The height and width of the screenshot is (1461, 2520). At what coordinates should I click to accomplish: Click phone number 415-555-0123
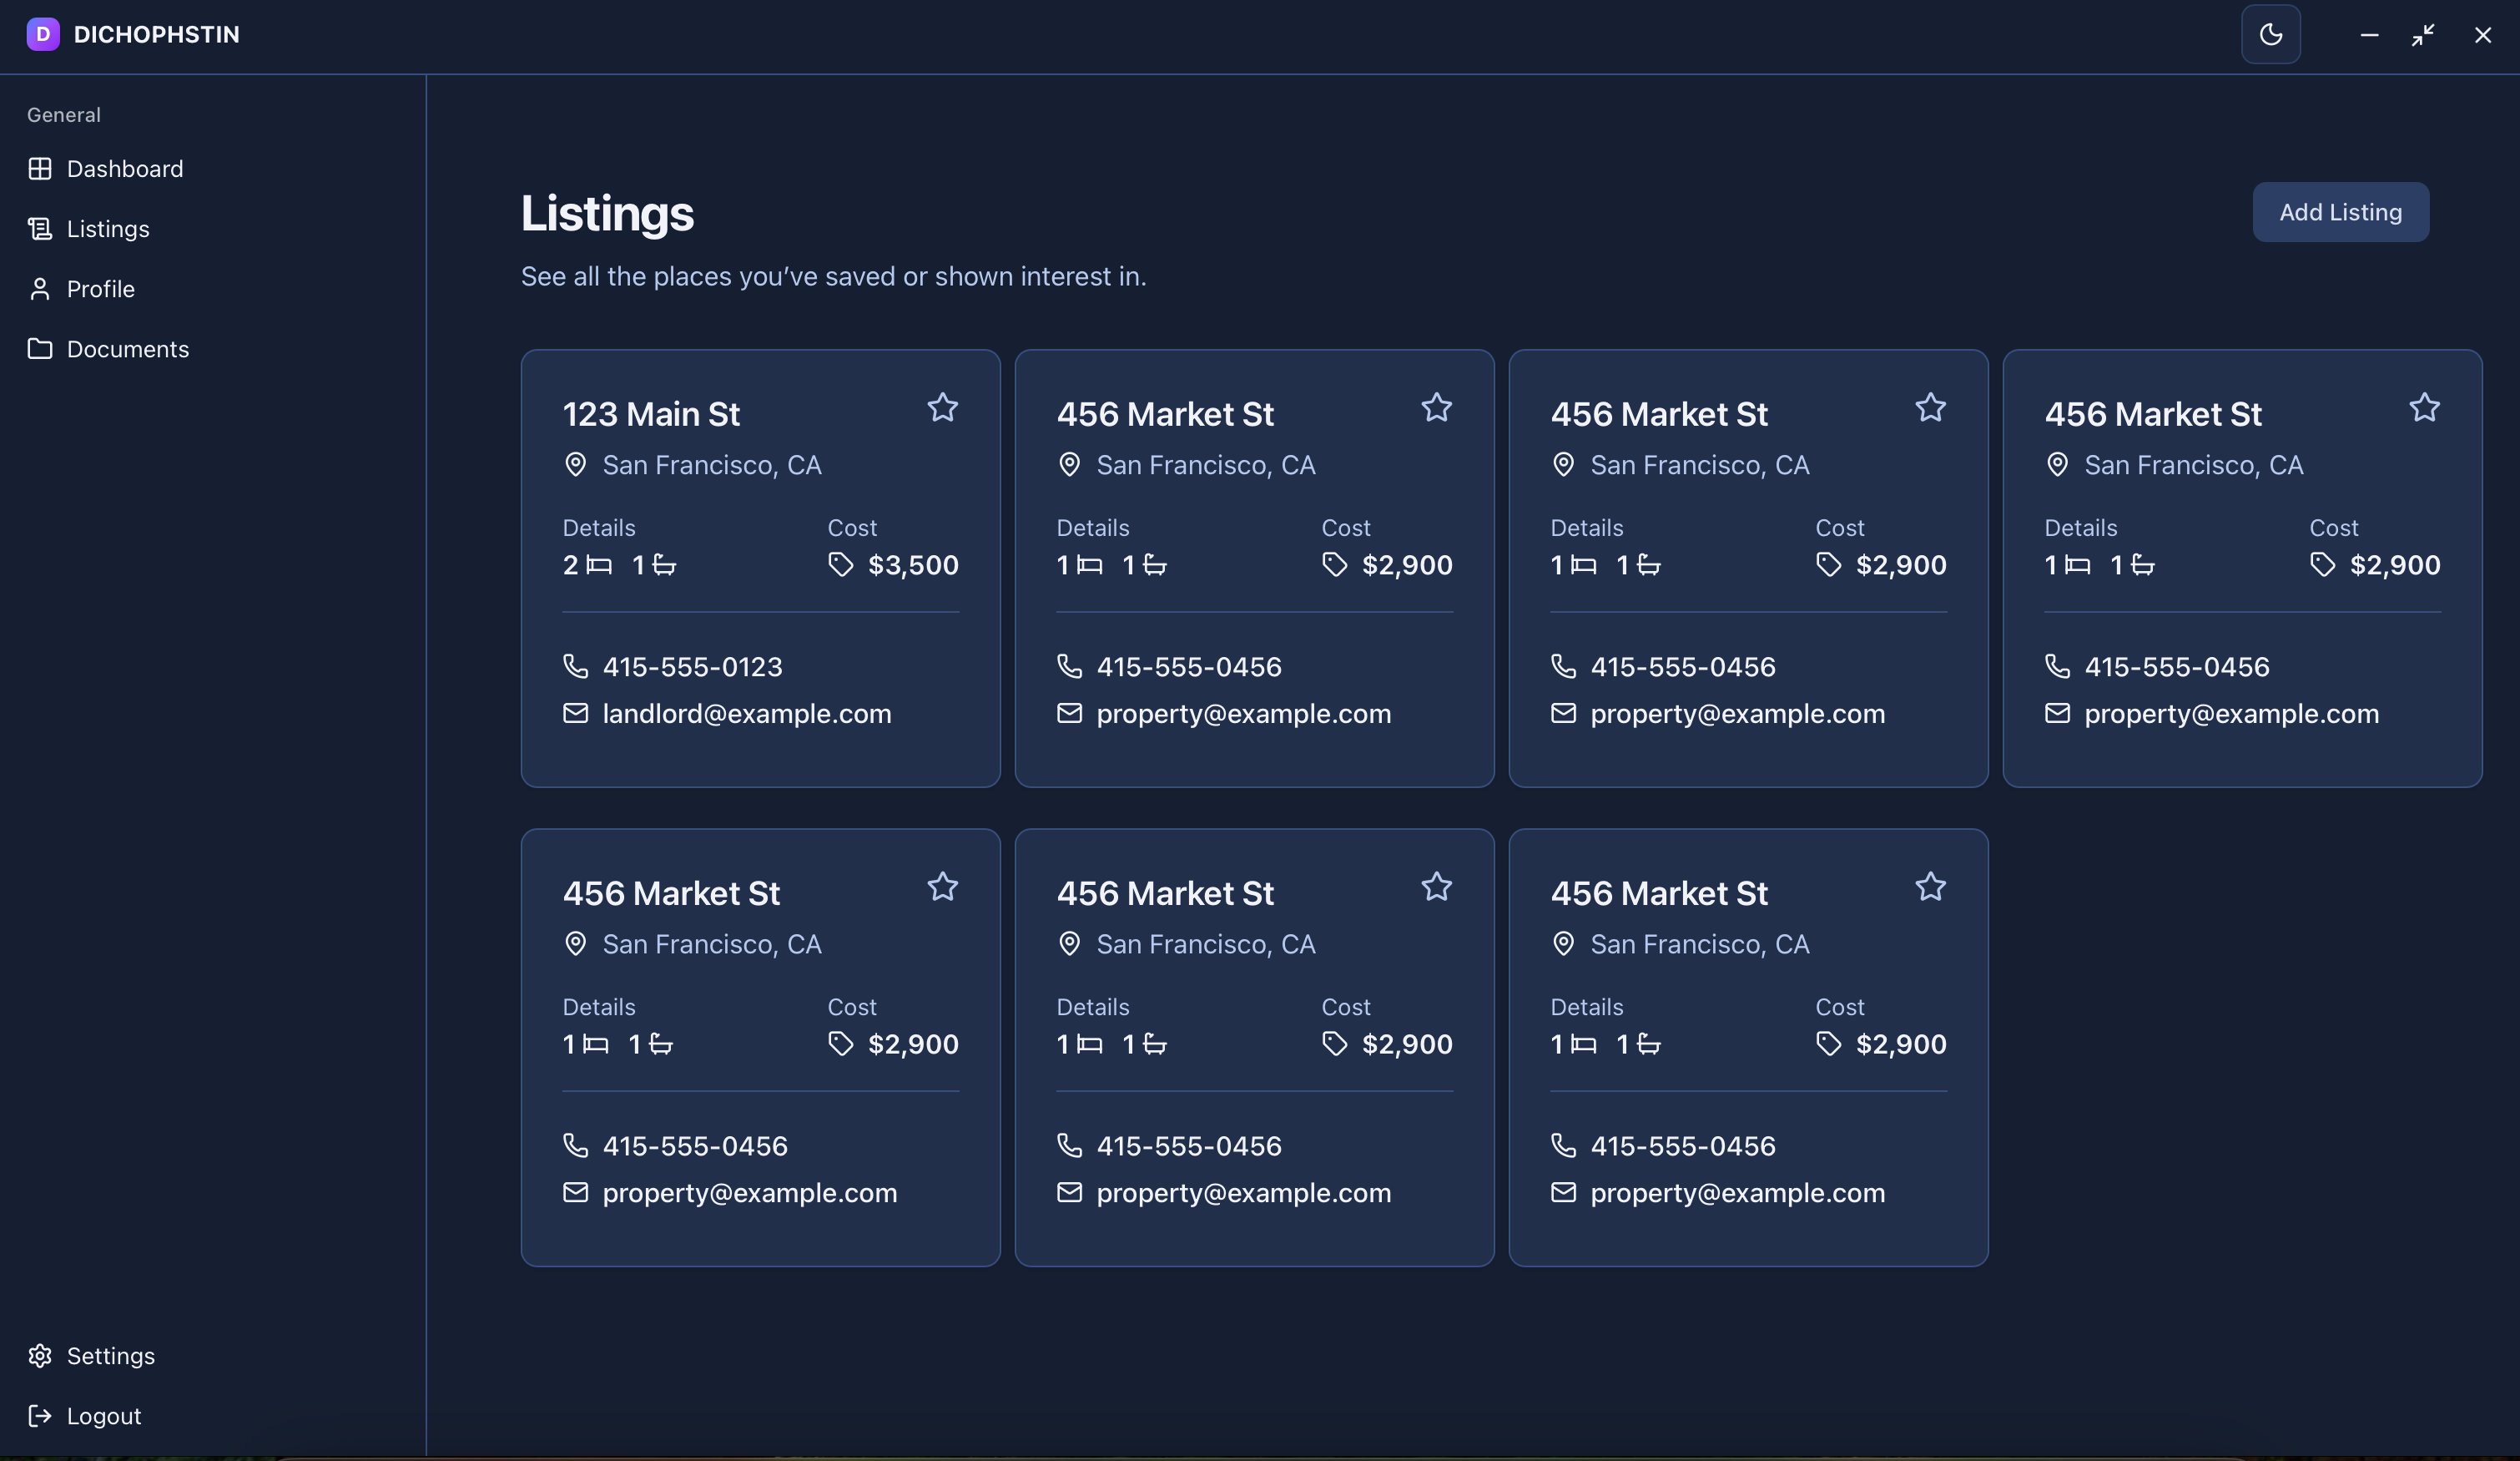692,666
